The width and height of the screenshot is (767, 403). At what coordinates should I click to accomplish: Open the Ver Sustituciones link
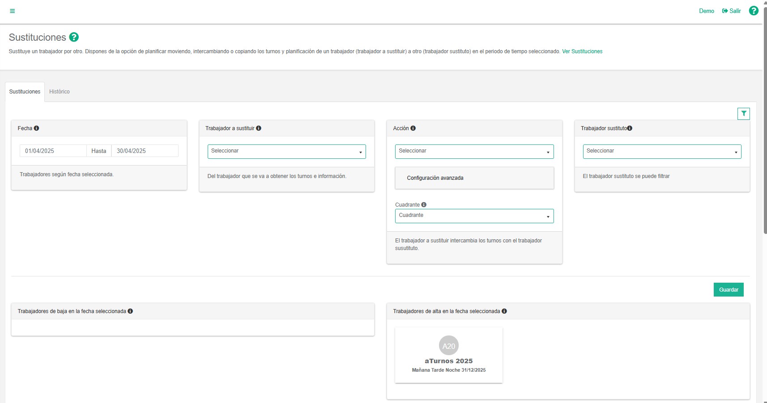pos(582,51)
